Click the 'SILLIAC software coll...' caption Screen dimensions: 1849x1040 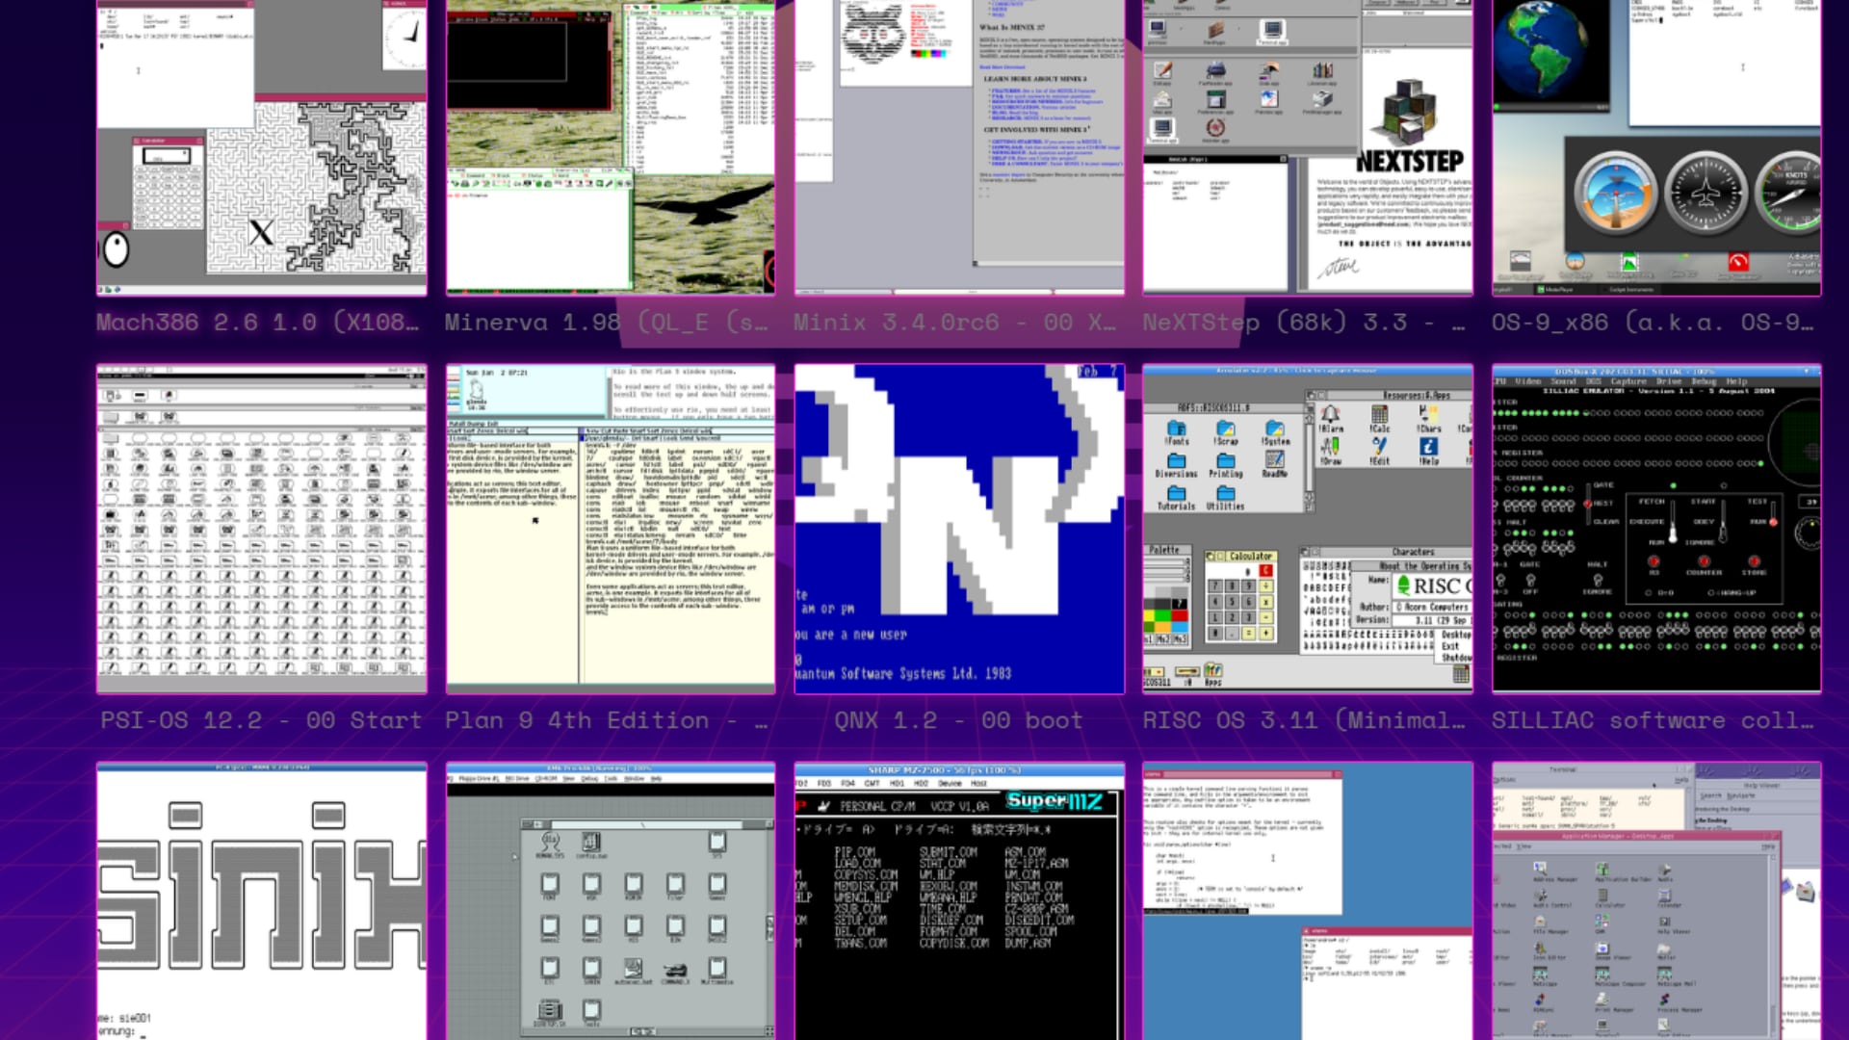tap(1653, 720)
